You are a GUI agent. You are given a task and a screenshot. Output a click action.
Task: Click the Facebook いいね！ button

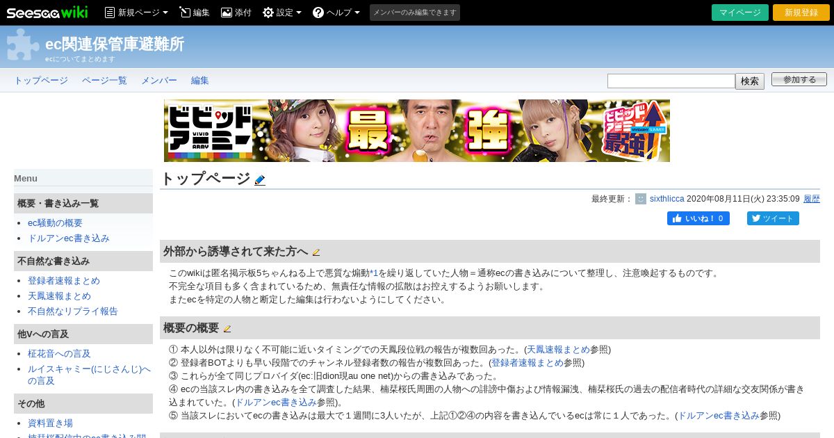click(698, 218)
